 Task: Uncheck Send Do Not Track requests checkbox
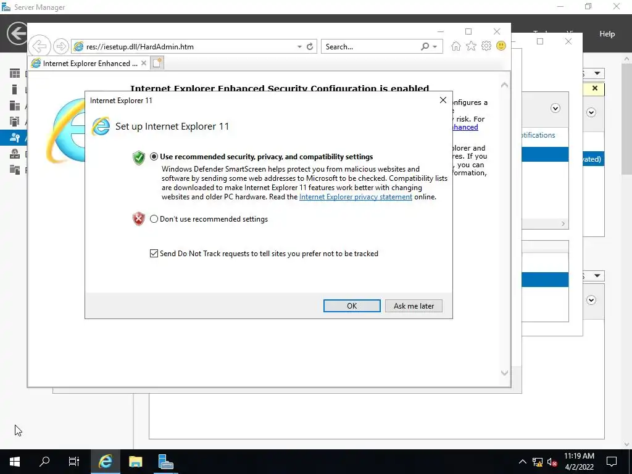click(154, 254)
